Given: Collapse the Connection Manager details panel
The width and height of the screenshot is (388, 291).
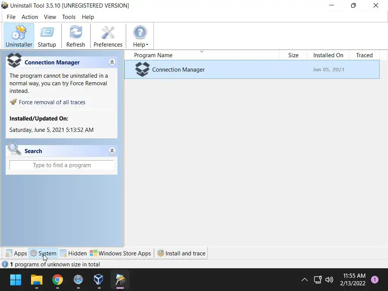Looking at the screenshot, I should [112, 62].
